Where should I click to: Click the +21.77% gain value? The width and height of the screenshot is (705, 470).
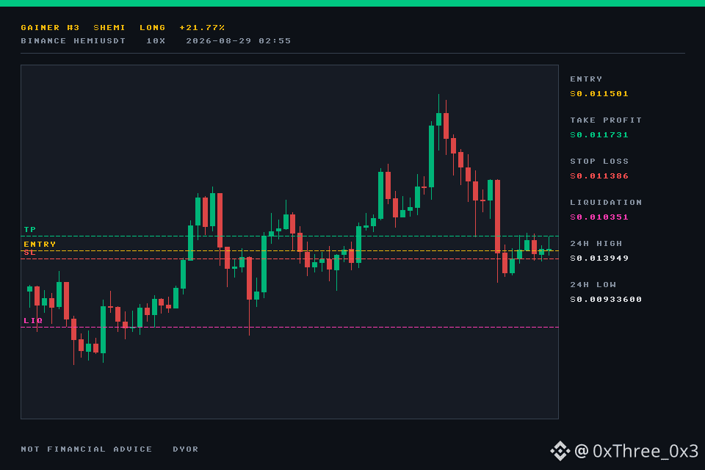tap(202, 27)
